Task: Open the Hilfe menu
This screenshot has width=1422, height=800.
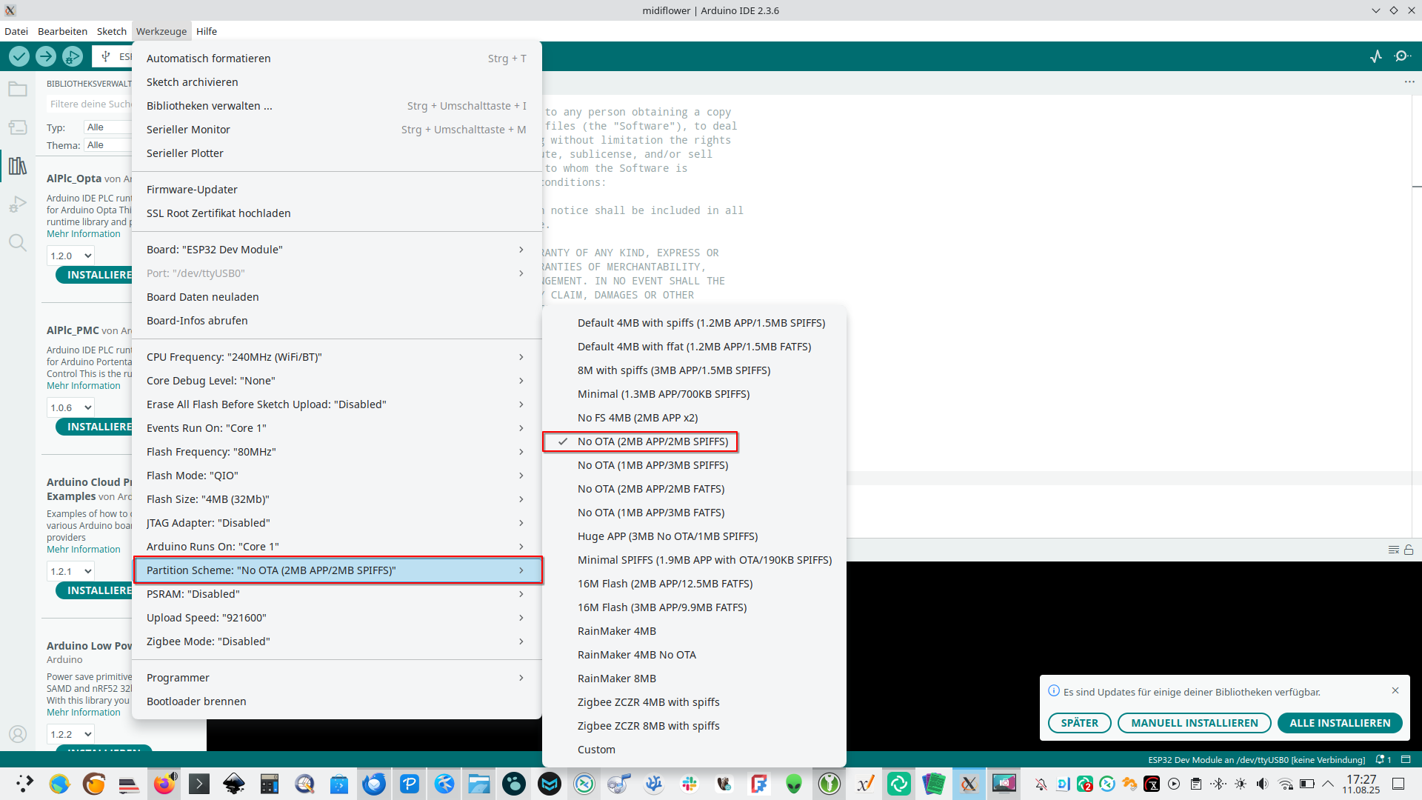Action: pos(207,31)
